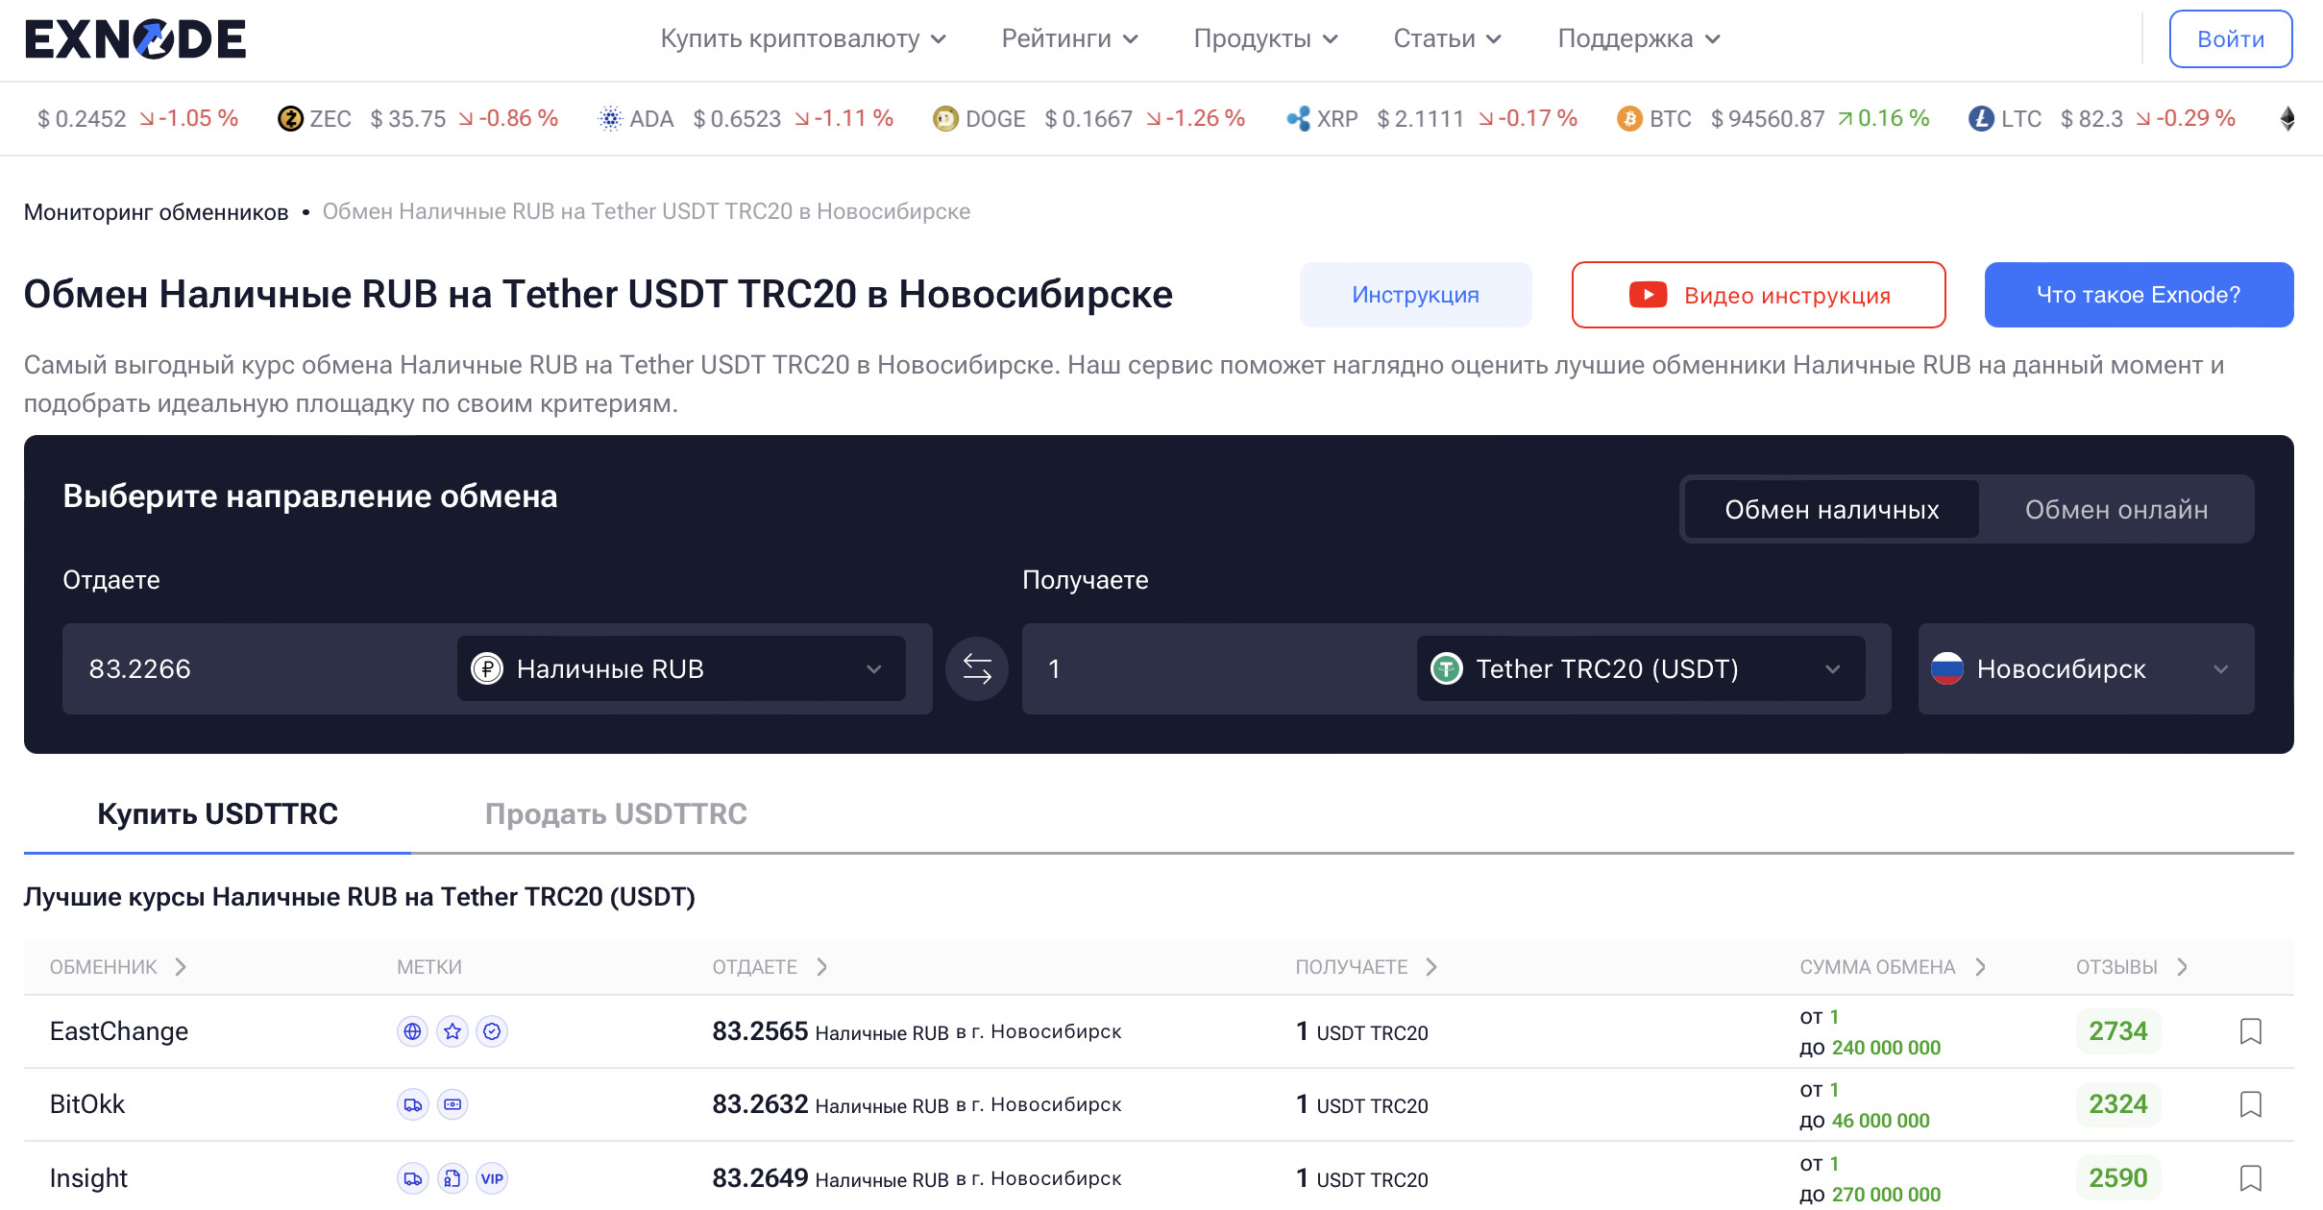2323x1210 pixels.
Task: Expand the Новосибирск city selector
Action: 2085,668
